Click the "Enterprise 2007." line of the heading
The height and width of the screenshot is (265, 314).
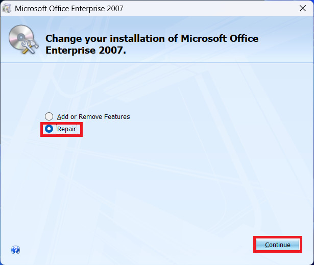[86, 50]
